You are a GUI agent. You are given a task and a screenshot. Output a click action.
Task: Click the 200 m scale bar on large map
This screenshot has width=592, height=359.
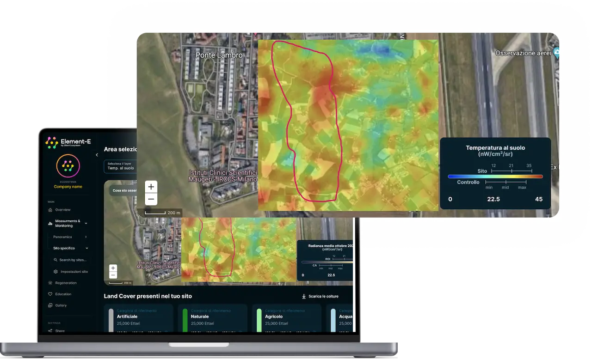(162, 213)
